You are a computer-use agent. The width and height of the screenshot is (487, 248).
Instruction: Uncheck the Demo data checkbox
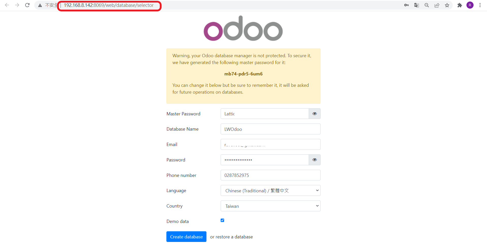(222, 220)
